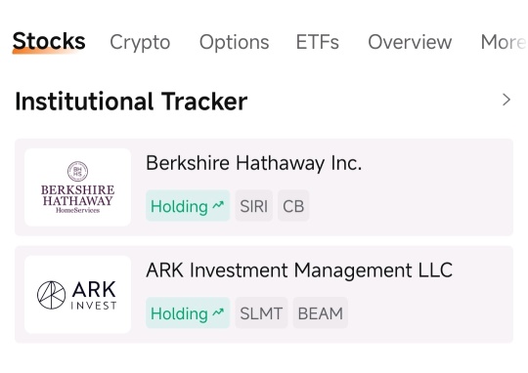Image resolution: width=528 pixels, height=373 pixels.
Task: Expand Institutional Tracker via chevron arrow
Action: tap(506, 100)
